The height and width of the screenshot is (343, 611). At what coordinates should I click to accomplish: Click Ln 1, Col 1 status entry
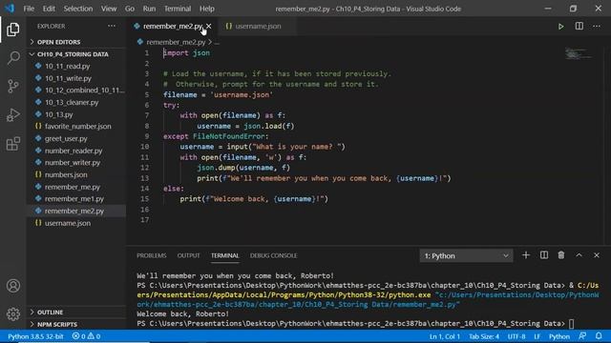(445, 336)
